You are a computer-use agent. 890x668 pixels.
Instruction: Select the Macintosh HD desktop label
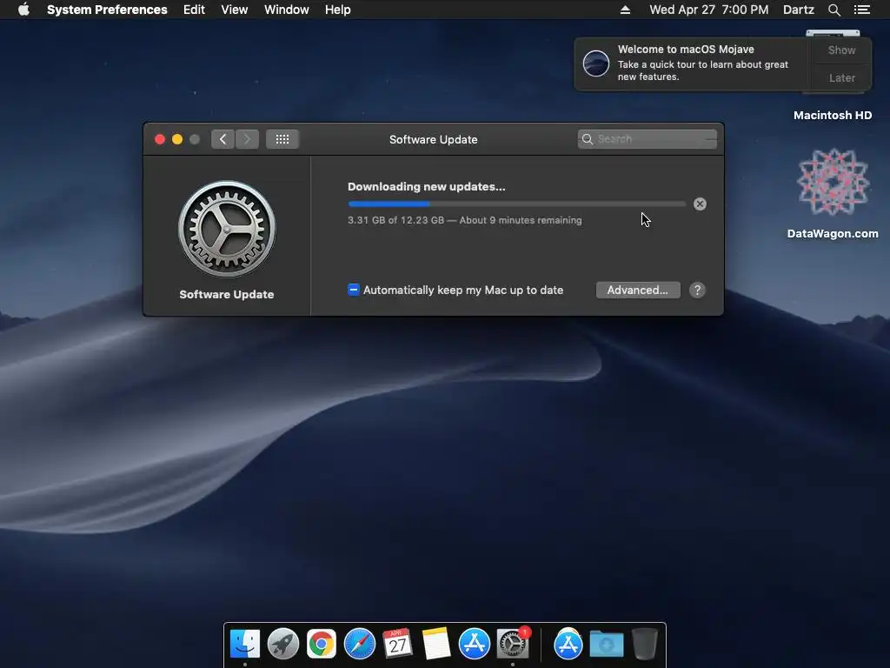pyautogui.click(x=833, y=116)
